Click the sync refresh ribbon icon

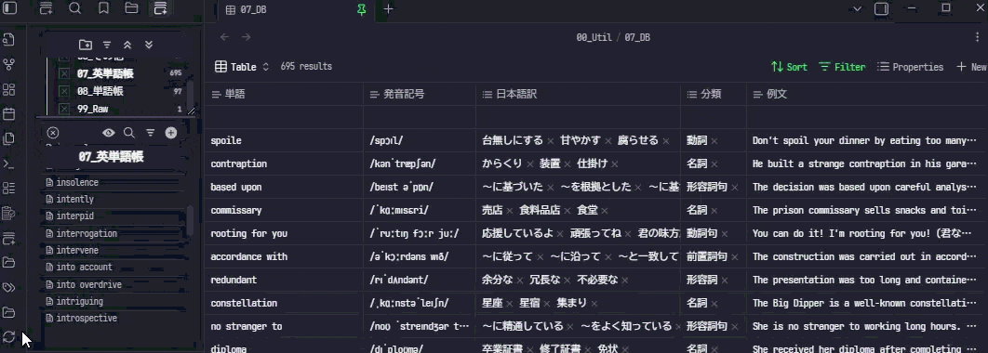[8, 336]
